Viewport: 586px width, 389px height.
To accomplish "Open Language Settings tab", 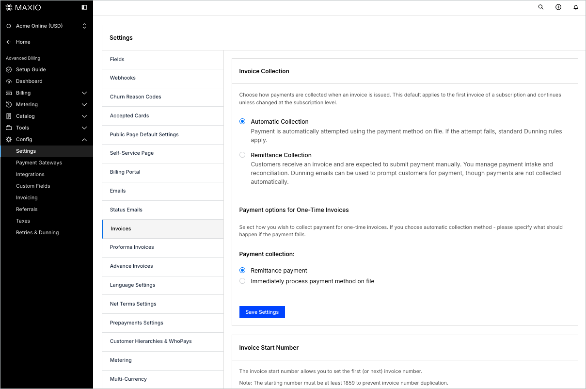I will [x=163, y=285].
